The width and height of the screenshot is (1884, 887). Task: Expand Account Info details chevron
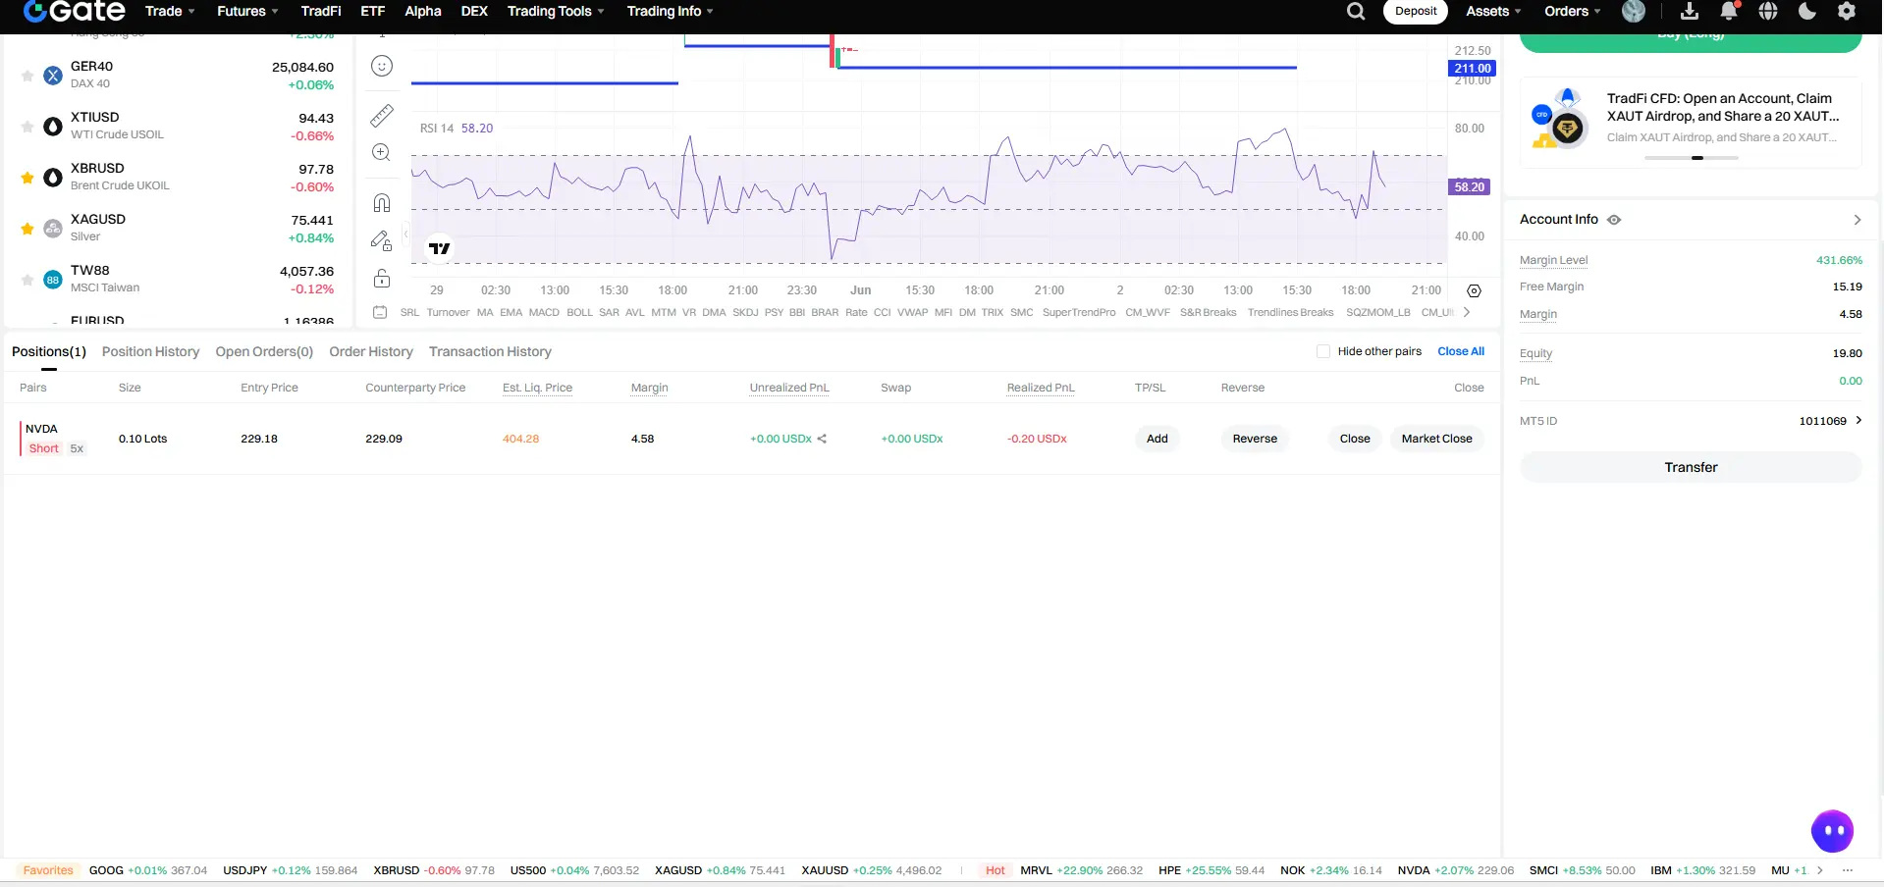(x=1857, y=220)
